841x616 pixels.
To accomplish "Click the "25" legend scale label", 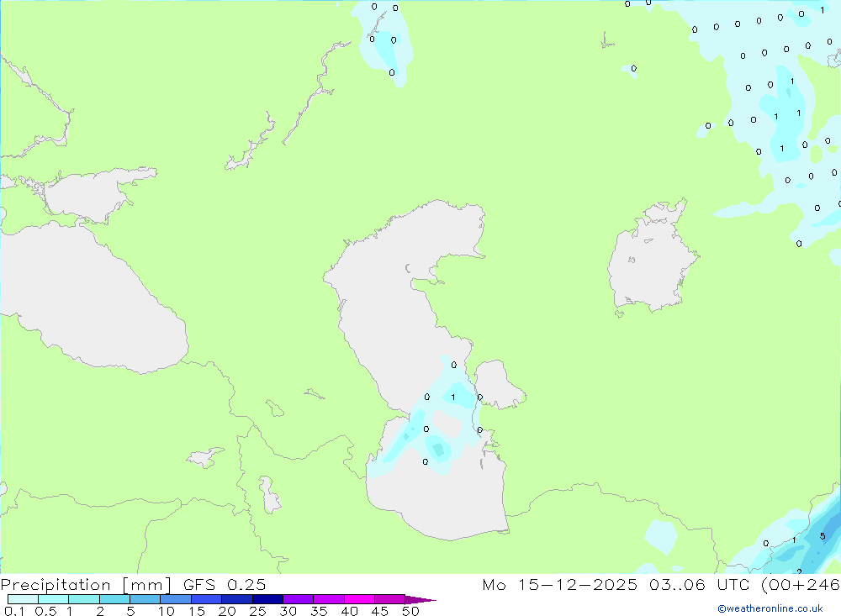I will click(x=258, y=611).
